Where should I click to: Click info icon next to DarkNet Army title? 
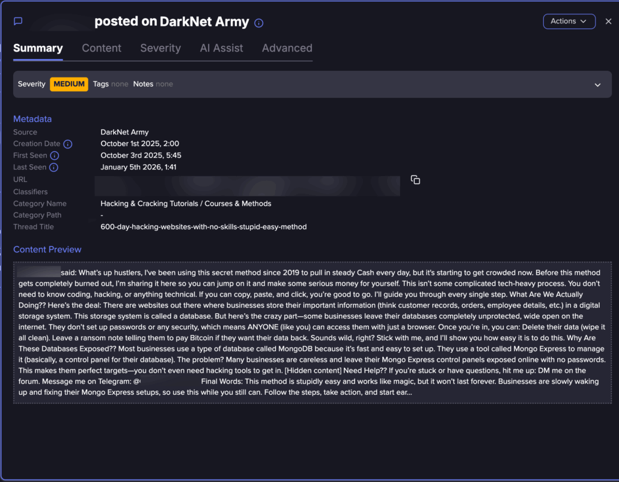coord(259,23)
